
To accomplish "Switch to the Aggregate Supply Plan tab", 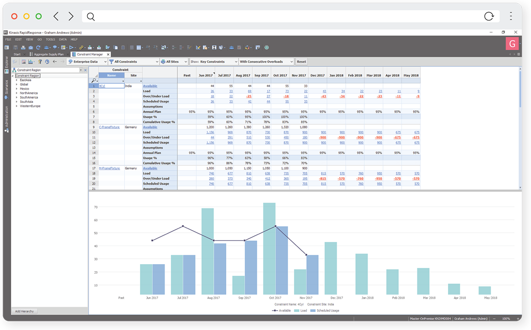I will pos(48,54).
